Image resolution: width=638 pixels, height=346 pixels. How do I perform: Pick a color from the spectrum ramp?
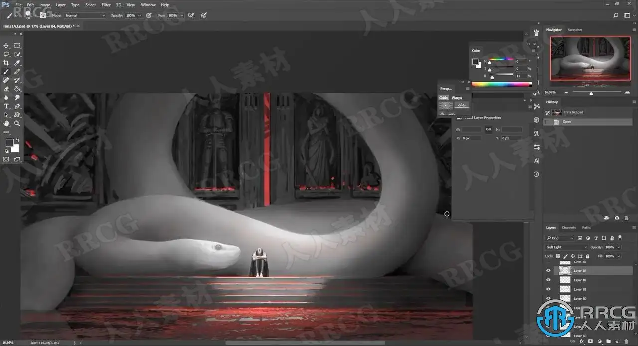[501, 84]
